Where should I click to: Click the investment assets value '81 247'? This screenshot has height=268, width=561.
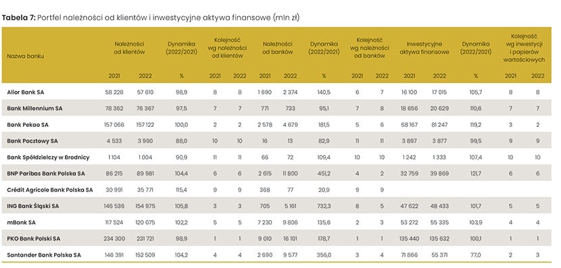point(439,125)
